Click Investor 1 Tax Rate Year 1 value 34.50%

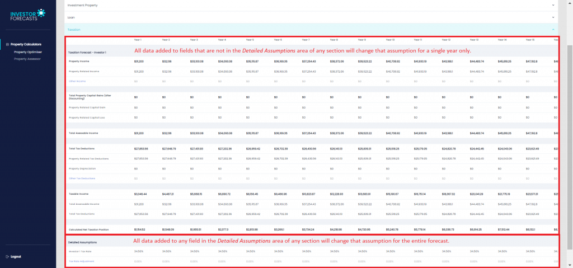click(x=138, y=251)
